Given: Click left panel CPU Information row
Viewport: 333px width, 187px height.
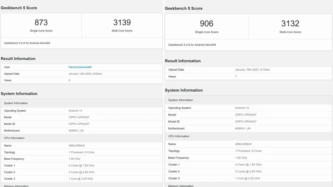Looking at the screenshot, I should (82, 138).
